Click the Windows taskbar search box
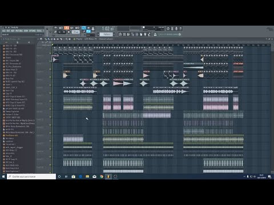 31,177
